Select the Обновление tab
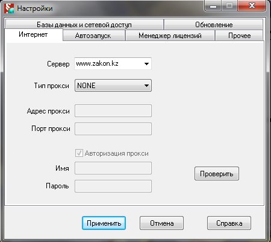Image resolution: width=271 pixels, height=242 pixels. click(x=214, y=25)
